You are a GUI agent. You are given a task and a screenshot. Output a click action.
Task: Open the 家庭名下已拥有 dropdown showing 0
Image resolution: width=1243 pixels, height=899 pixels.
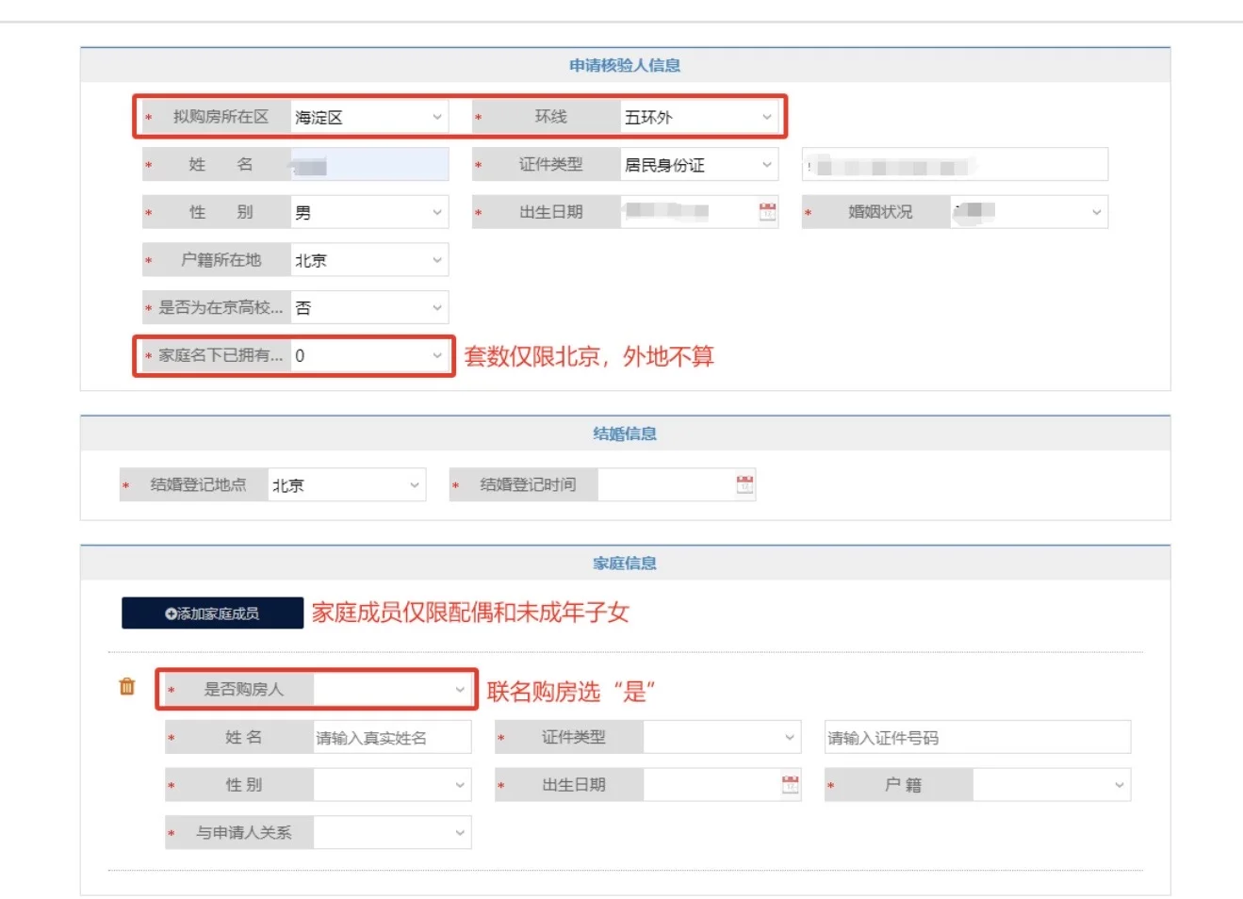[369, 355]
